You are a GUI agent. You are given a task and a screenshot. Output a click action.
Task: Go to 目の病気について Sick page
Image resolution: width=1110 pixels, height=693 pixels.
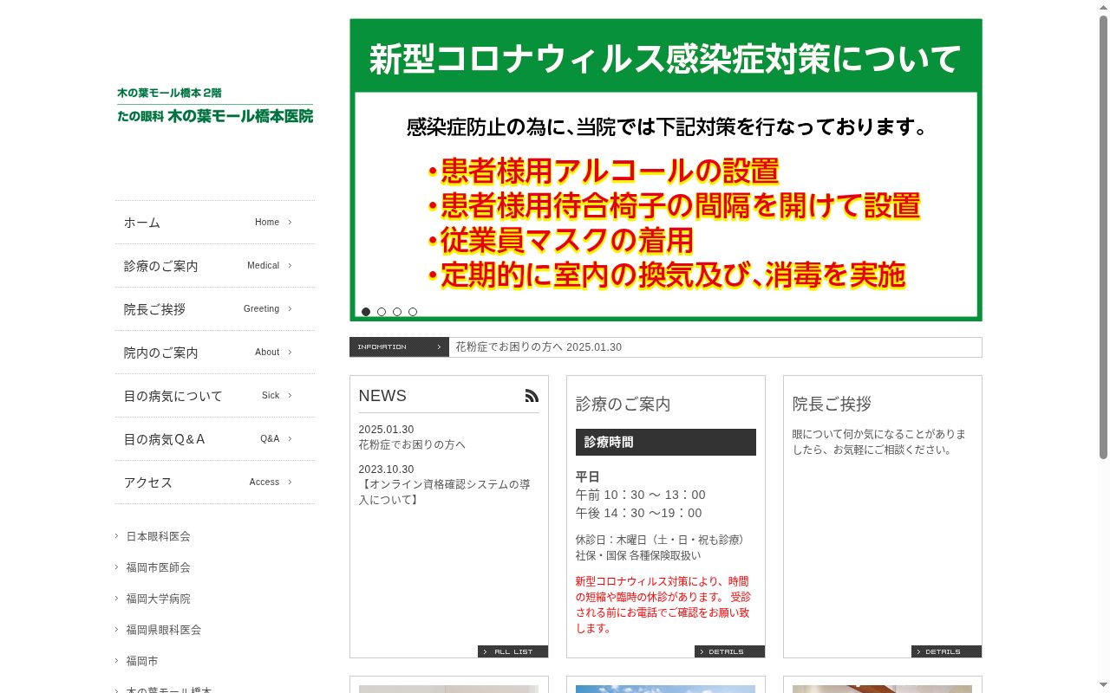(215, 396)
